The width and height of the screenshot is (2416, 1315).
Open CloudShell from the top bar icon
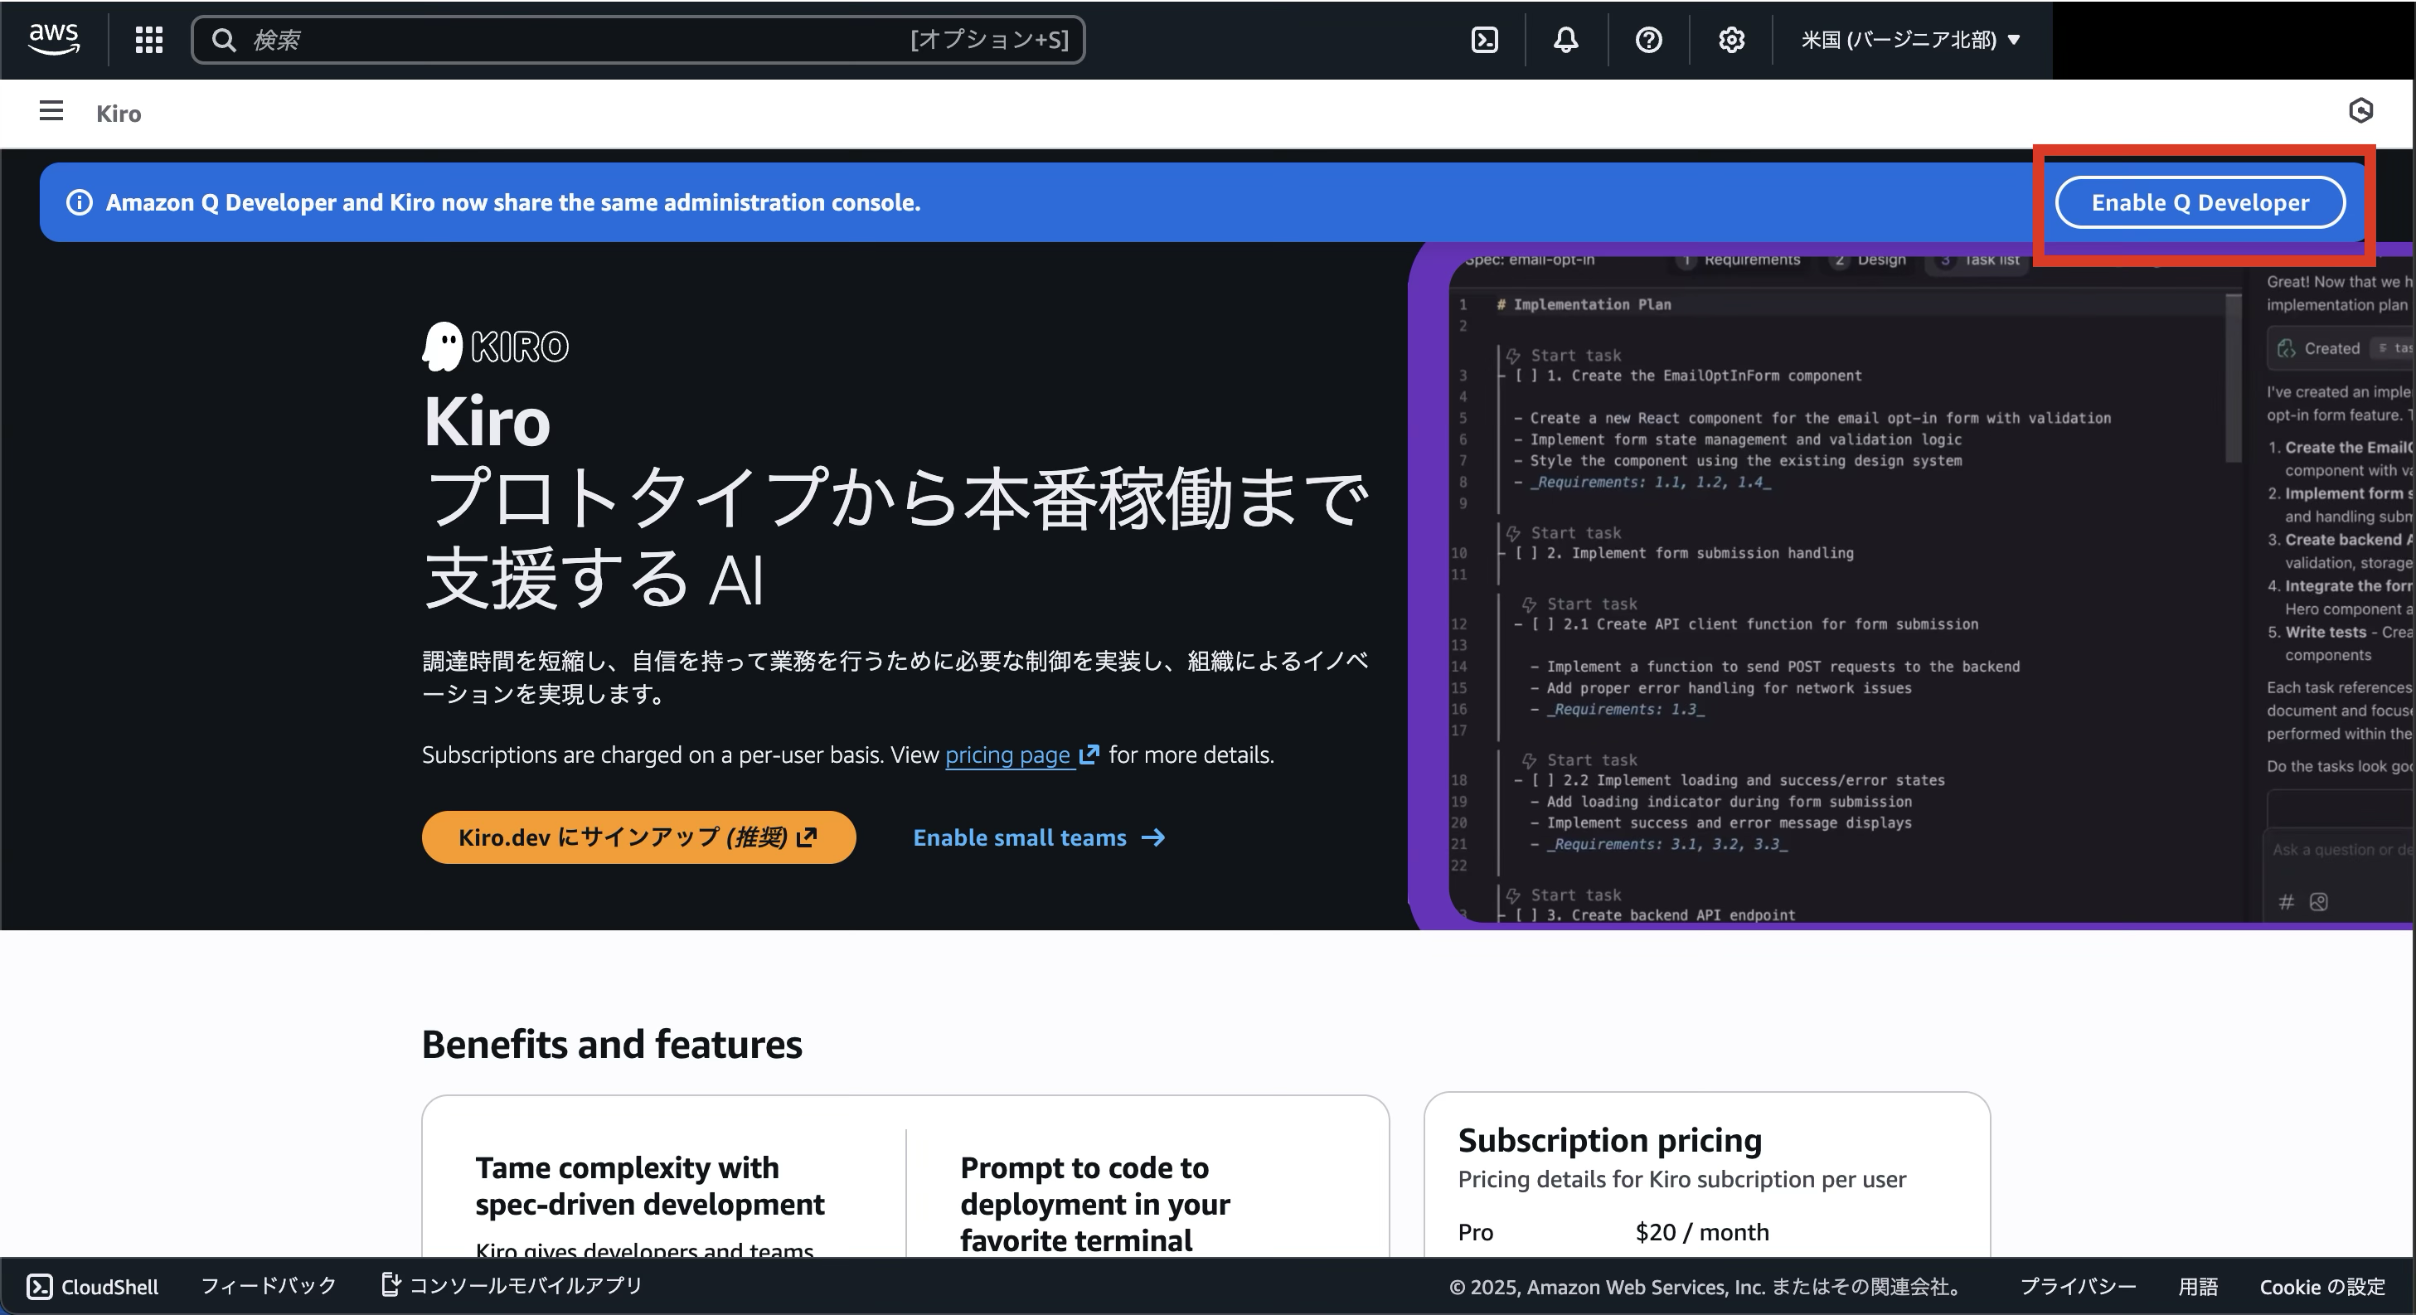coord(1485,40)
